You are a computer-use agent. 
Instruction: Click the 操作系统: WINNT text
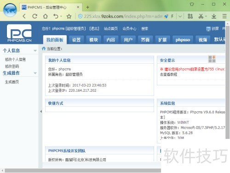[174, 122]
